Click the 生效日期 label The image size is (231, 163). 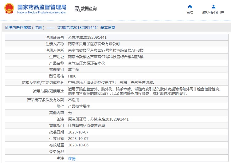tap(57, 139)
